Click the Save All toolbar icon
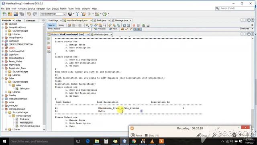Image resolution: width=257 pixels, height=145 pixels. (x=21, y=14)
